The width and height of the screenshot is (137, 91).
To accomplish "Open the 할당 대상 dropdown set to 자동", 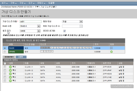I will (72, 21).
